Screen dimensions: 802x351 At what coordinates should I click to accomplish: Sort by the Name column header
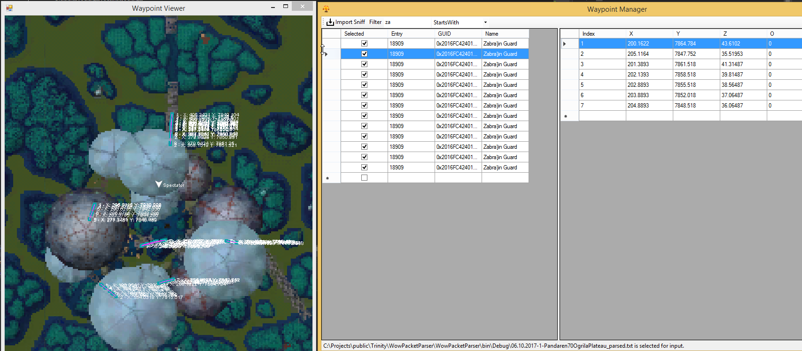coord(505,33)
